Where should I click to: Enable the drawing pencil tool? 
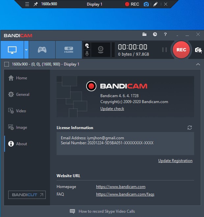pos(155,4)
